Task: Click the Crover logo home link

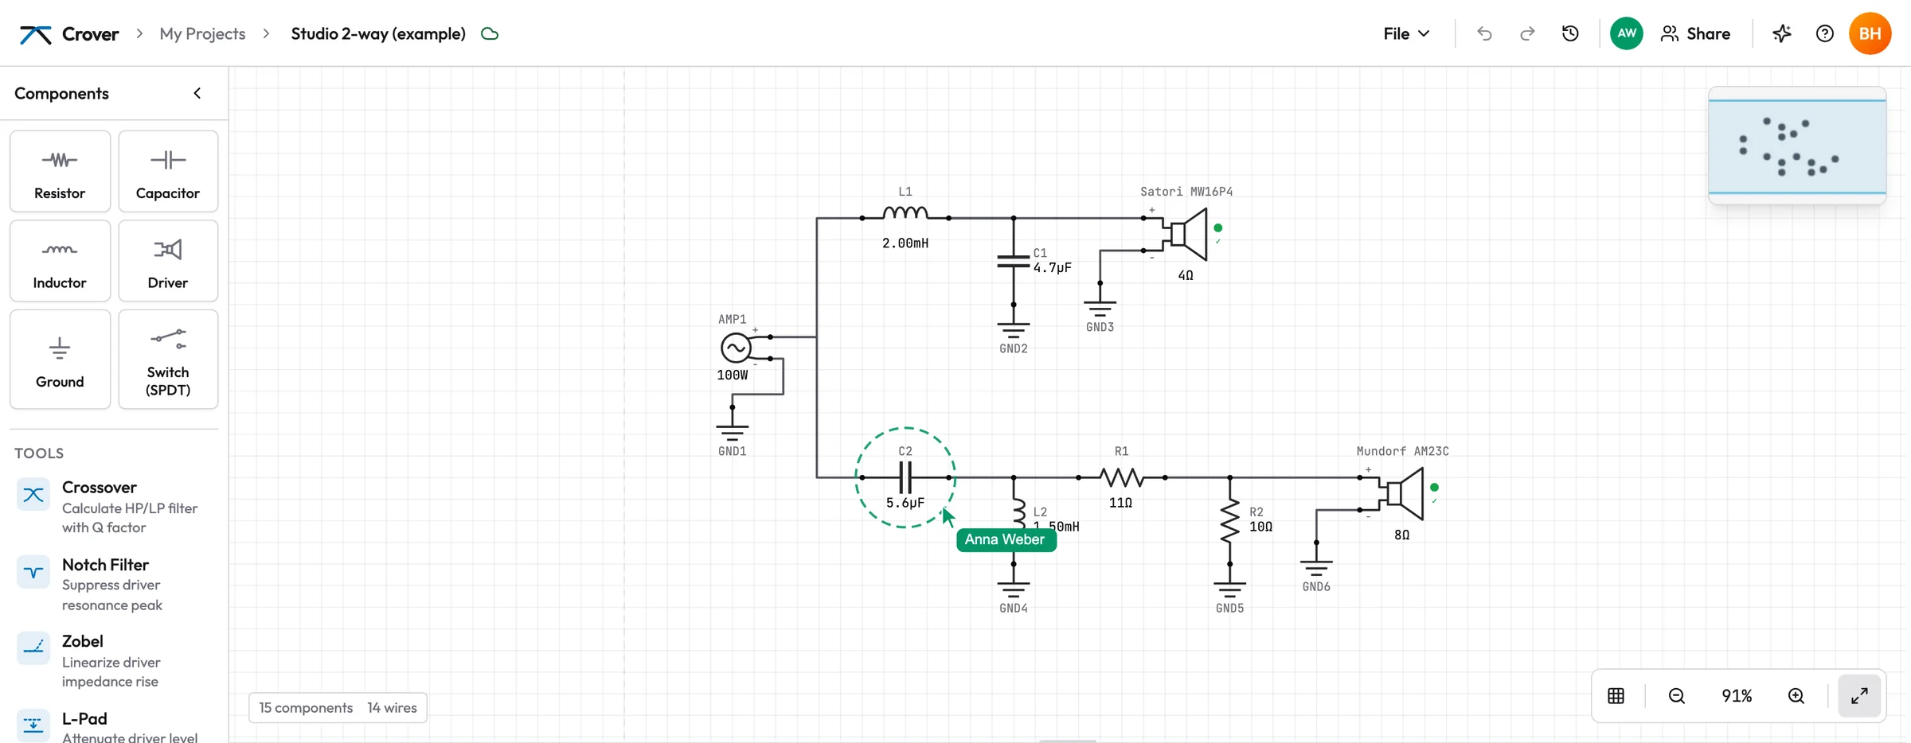Action: (x=69, y=33)
